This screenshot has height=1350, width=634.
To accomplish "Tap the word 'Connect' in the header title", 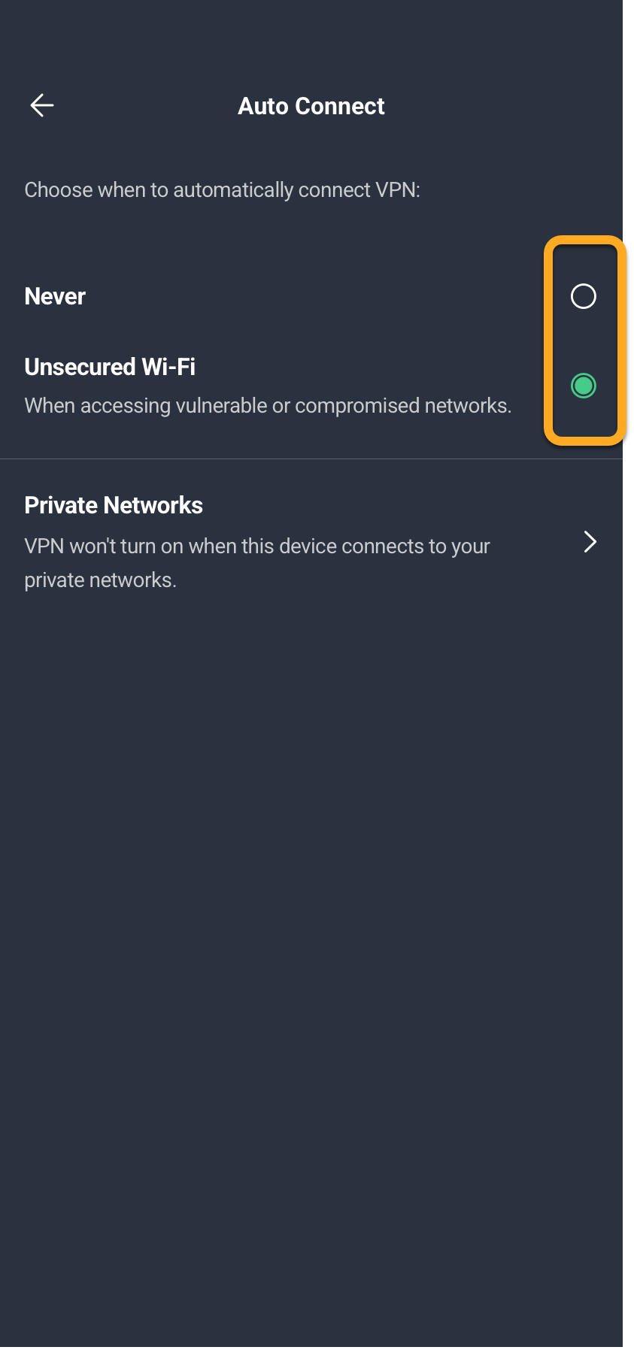I will coord(340,106).
